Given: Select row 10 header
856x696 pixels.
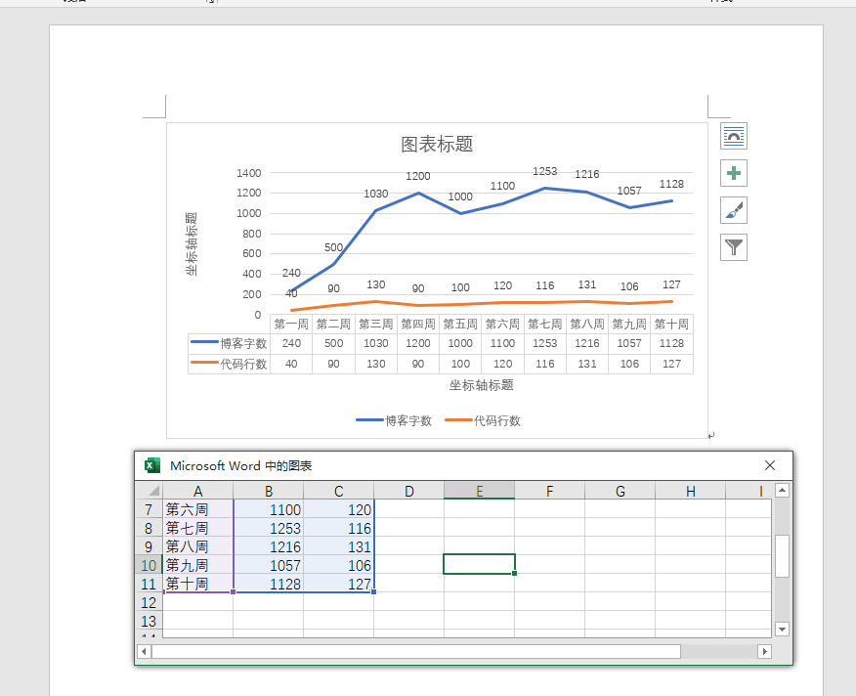Looking at the screenshot, I should (149, 565).
